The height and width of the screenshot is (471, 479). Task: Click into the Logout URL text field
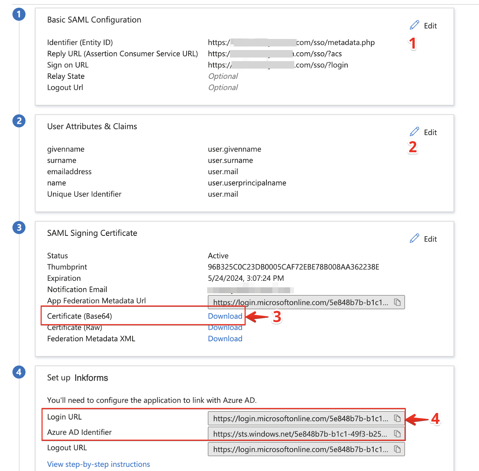coord(300,449)
